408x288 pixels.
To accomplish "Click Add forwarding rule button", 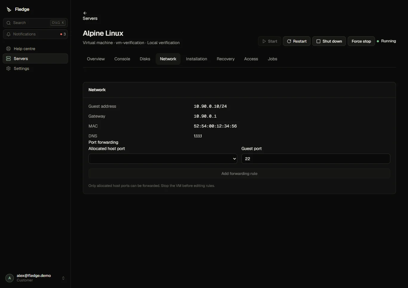I will pos(239,173).
